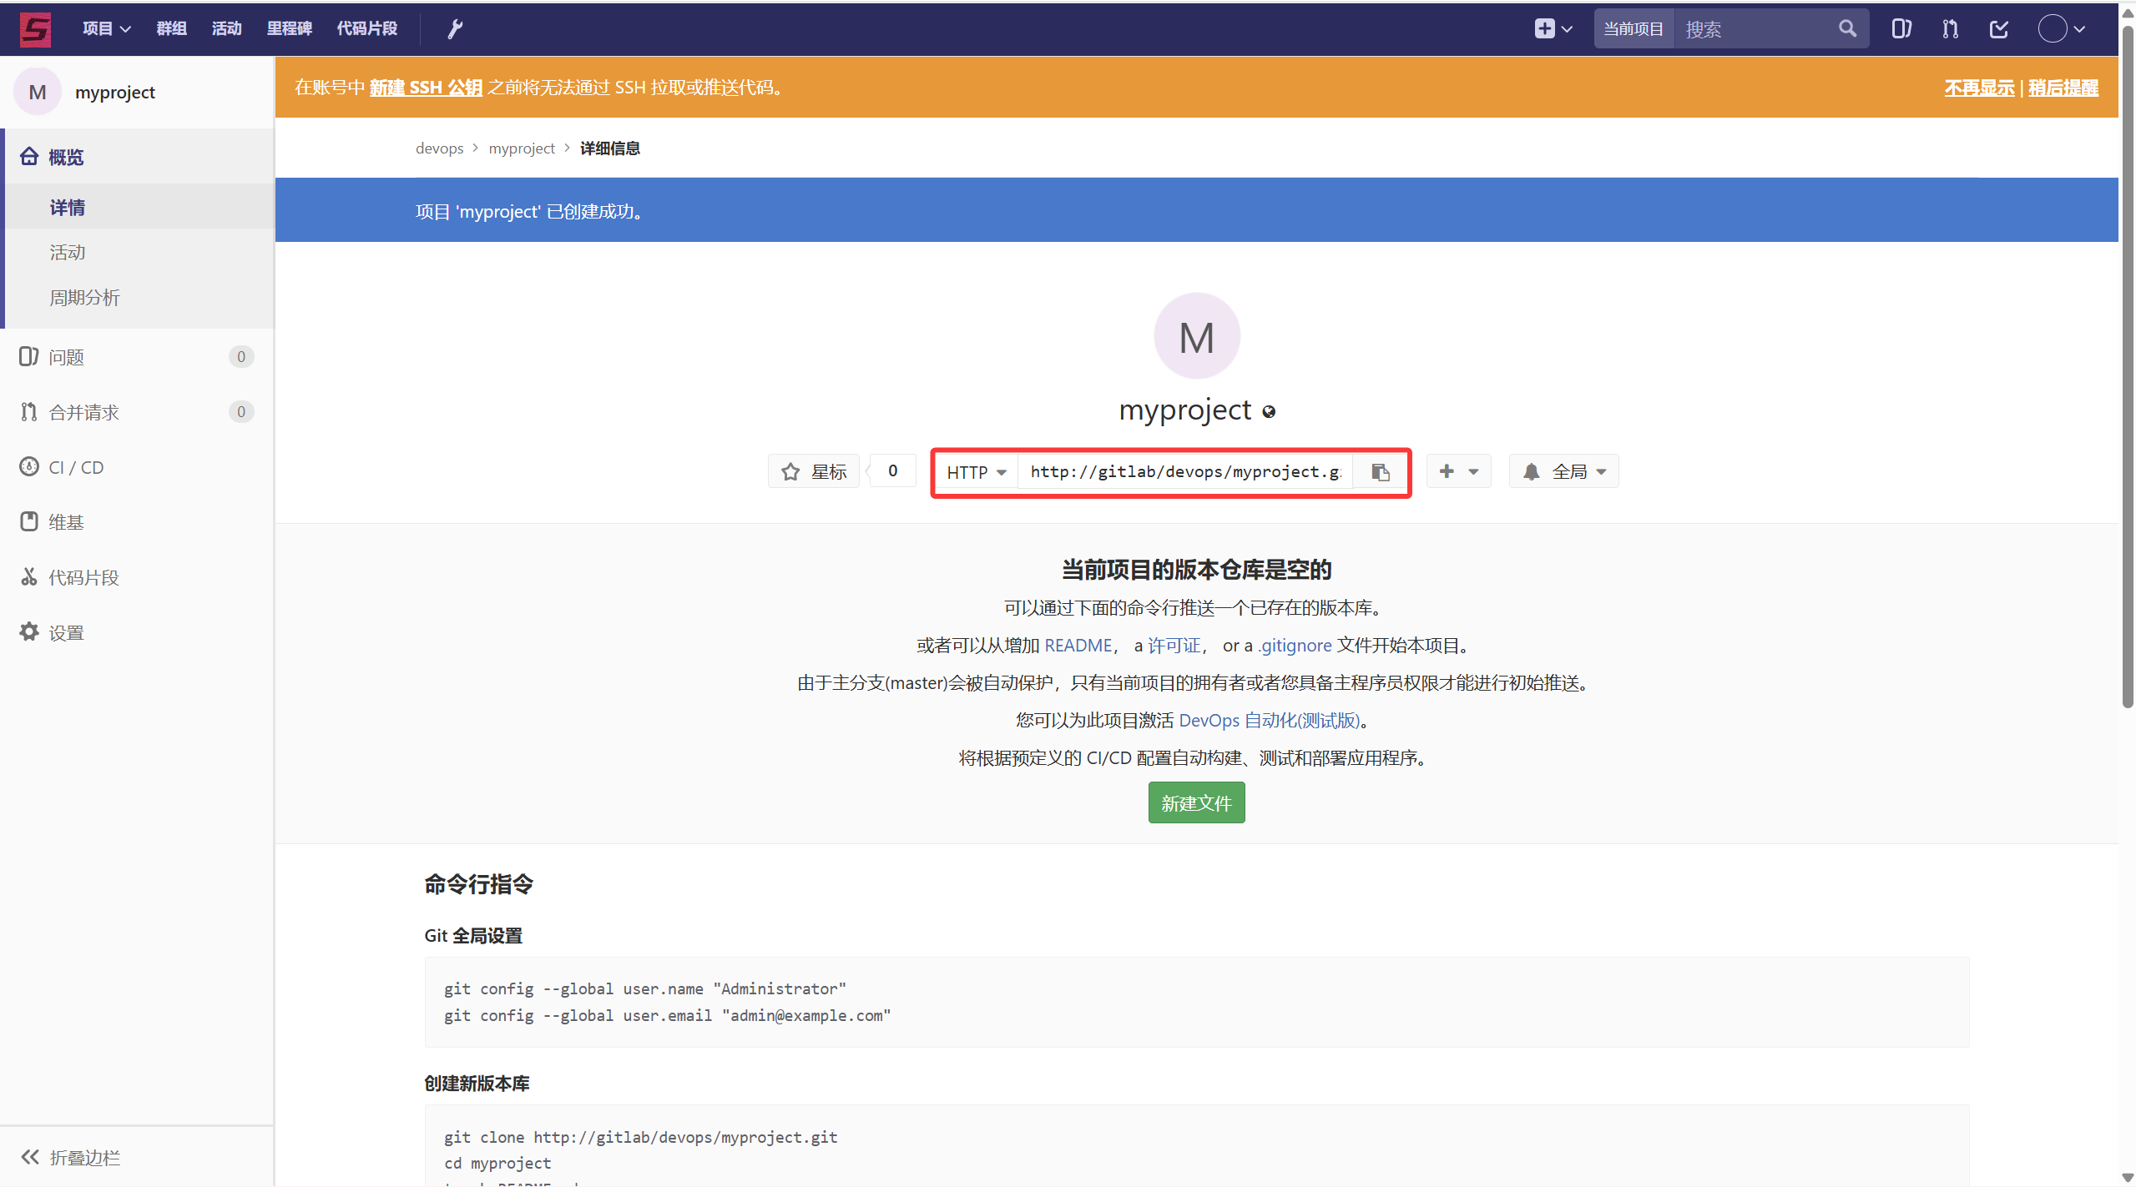Click the search magnifier icon
The image size is (2136, 1187).
(x=1847, y=29)
